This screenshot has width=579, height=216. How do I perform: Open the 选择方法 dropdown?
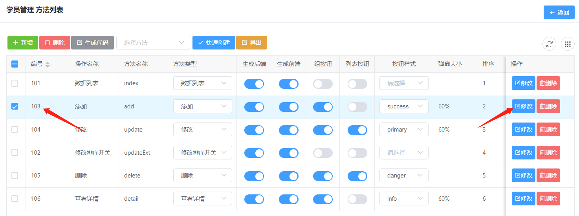(153, 42)
